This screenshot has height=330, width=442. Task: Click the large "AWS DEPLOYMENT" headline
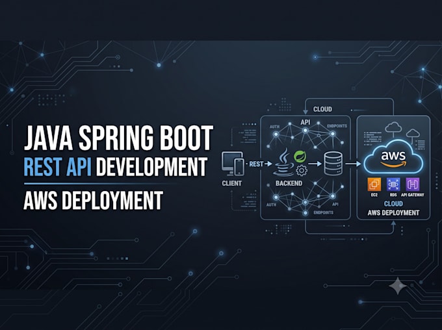94,200
